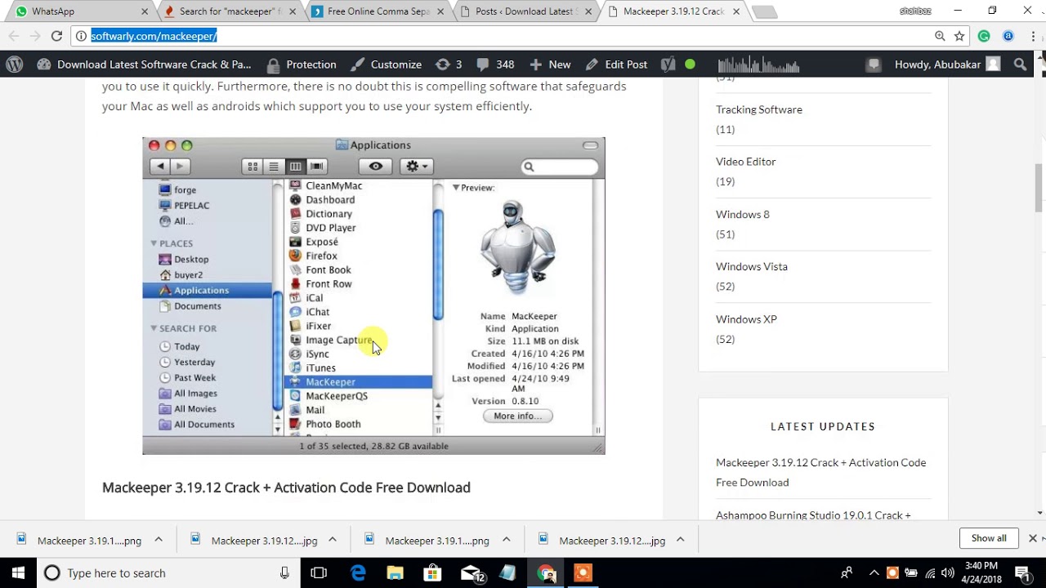Click Customize in the admin bar
1046x588 pixels.
click(x=387, y=65)
